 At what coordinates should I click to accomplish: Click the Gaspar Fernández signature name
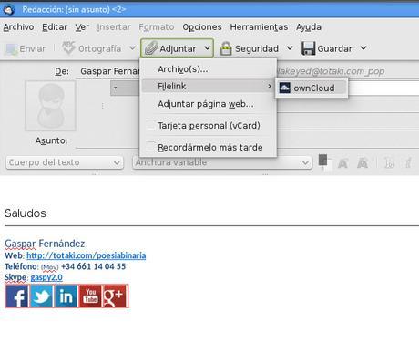click(45, 244)
